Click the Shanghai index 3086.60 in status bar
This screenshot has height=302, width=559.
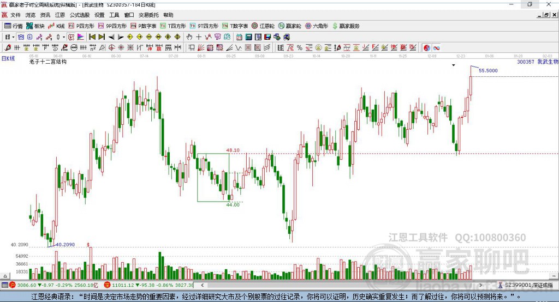[27, 285]
